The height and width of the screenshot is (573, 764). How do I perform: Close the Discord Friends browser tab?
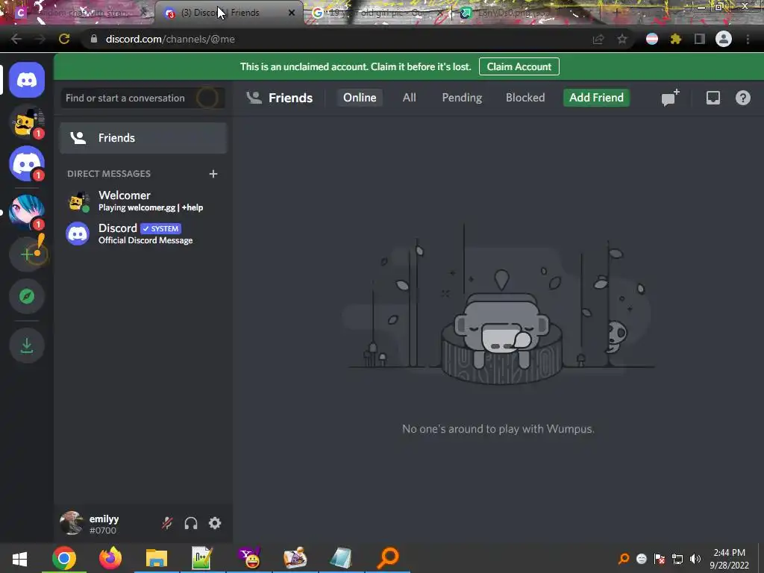pos(292,13)
